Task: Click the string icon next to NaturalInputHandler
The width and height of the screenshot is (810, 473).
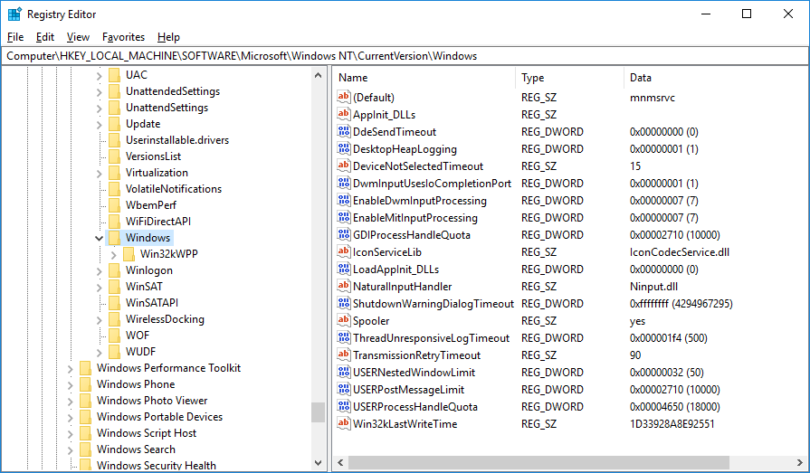Action: (x=344, y=286)
